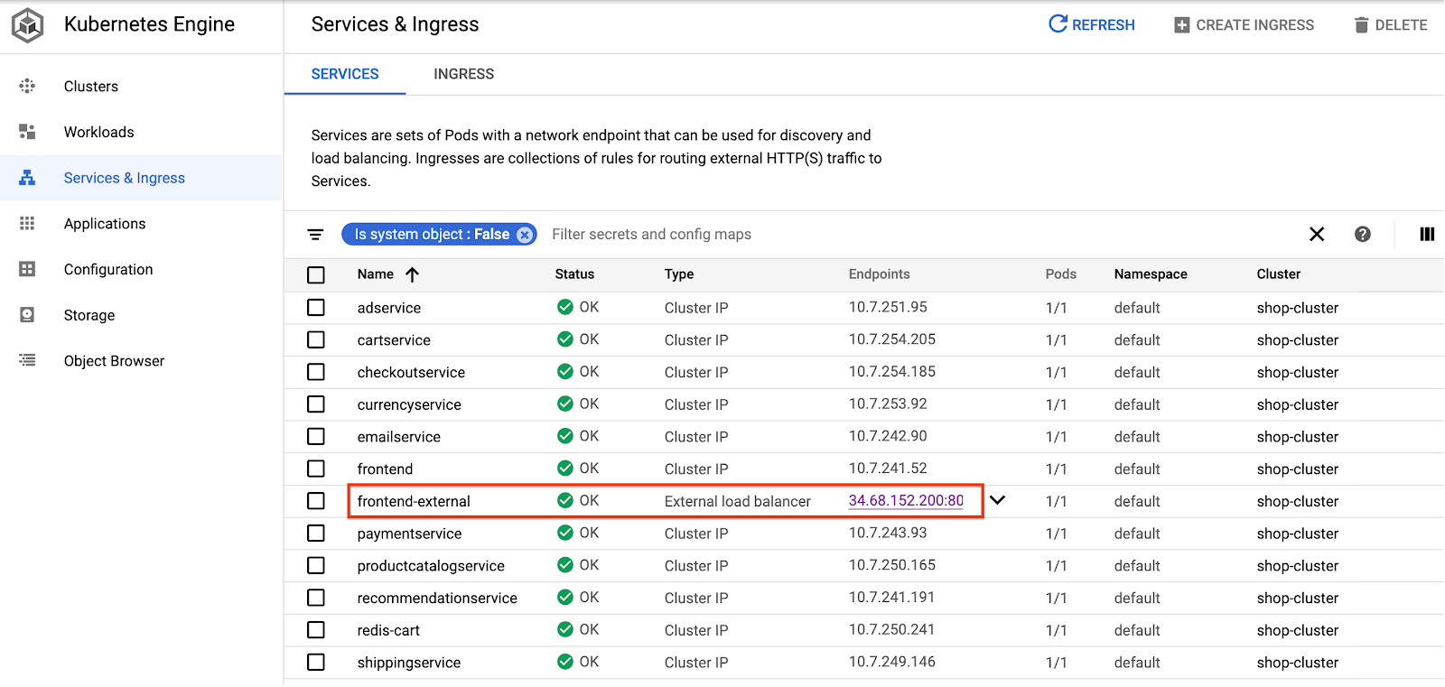
Task: Click the Kubernetes Engine logo icon
Action: click(27, 25)
